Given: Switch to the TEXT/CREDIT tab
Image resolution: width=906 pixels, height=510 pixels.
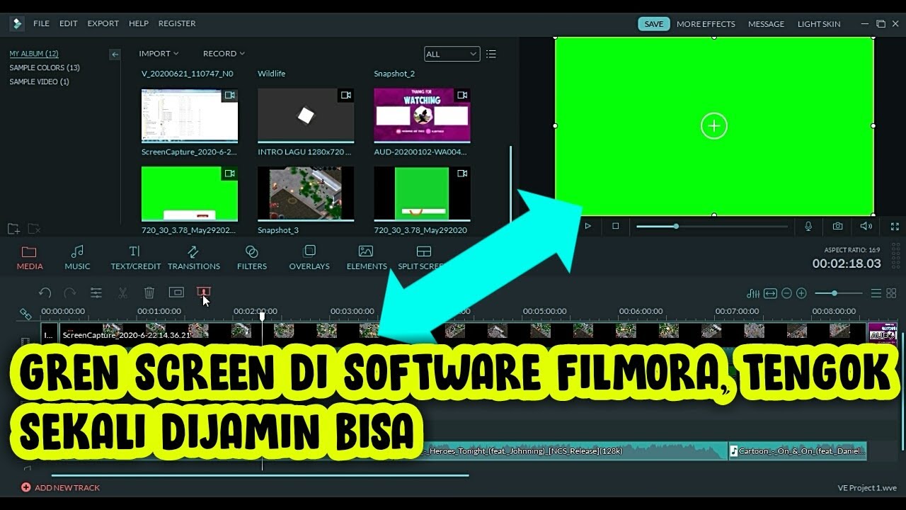Looking at the screenshot, I should click(135, 259).
